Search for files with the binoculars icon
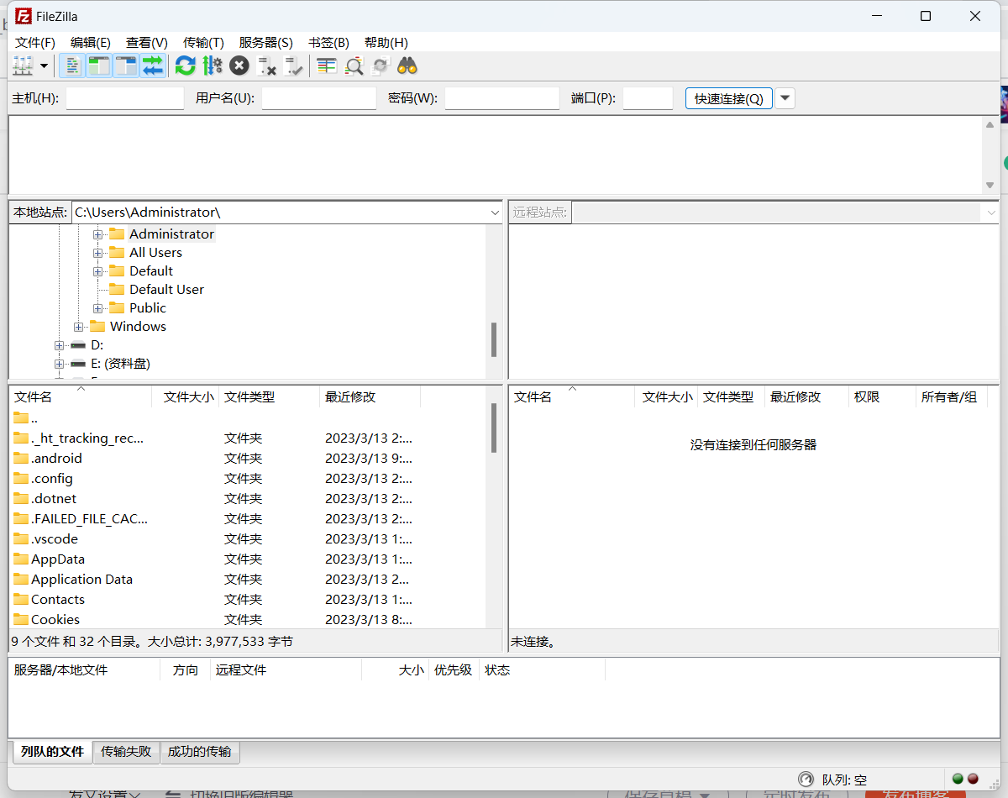1008x798 pixels. (x=407, y=65)
